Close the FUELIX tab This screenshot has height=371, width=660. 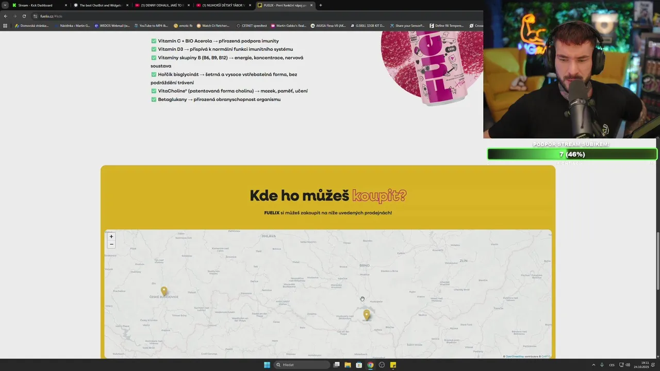point(311,5)
